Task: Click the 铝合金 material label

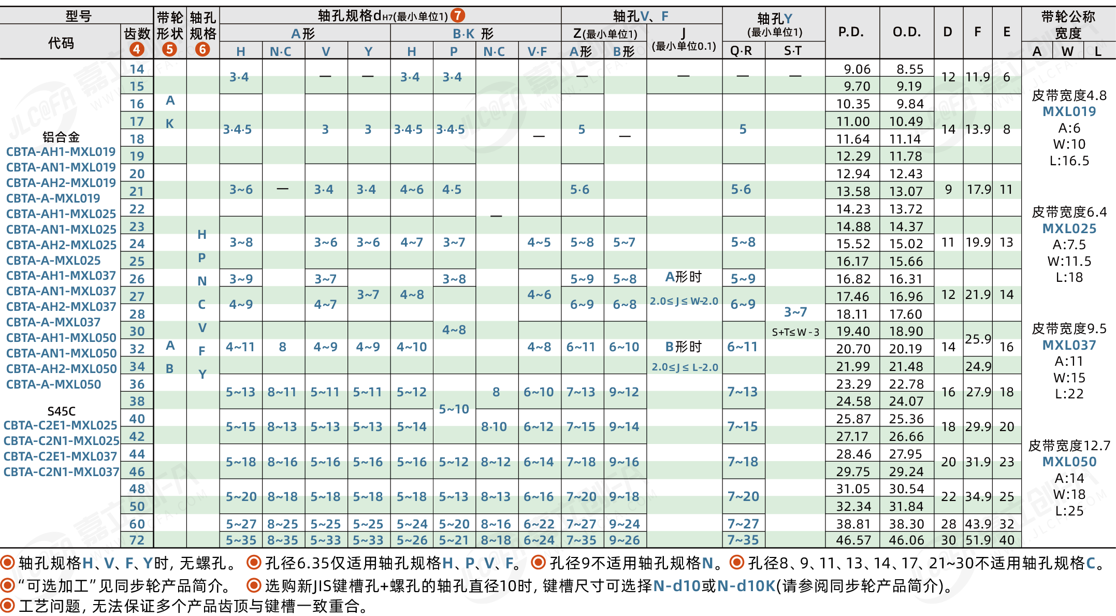Action: [x=61, y=137]
